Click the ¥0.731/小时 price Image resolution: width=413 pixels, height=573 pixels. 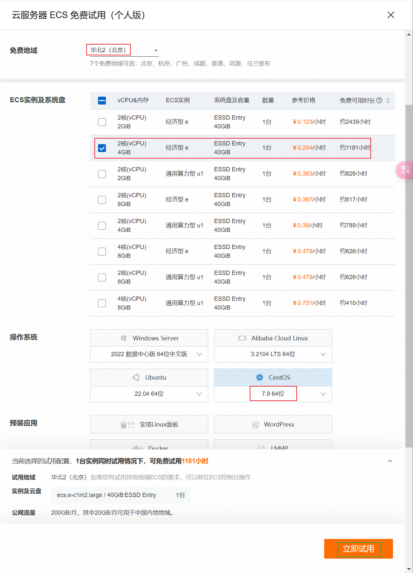point(309,303)
